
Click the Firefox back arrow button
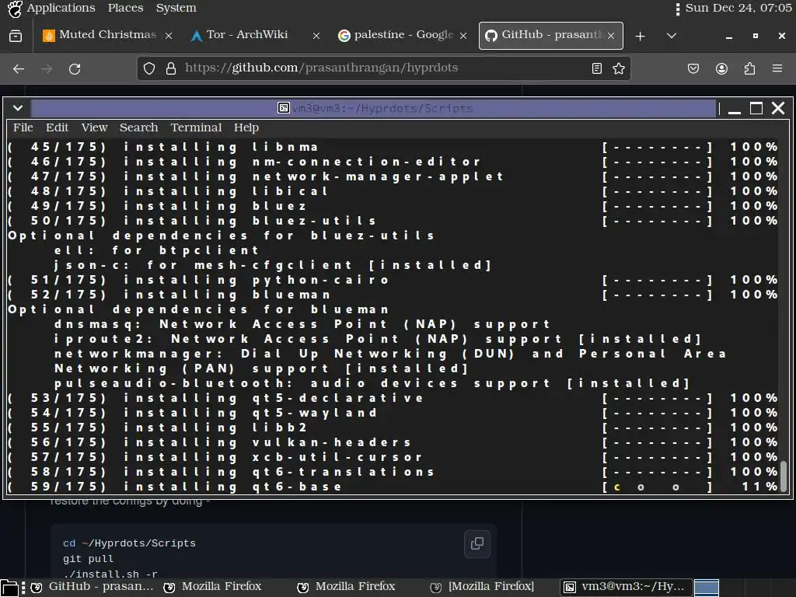click(19, 68)
